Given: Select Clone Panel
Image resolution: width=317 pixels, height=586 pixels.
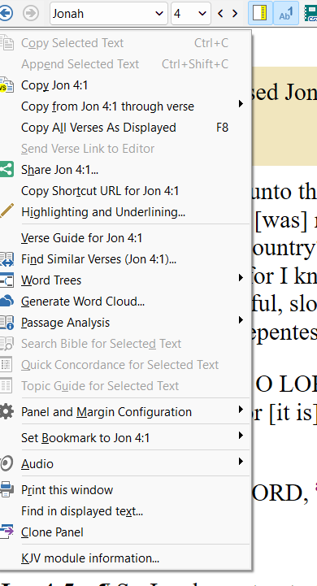Looking at the screenshot, I should (x=125, y=532).
